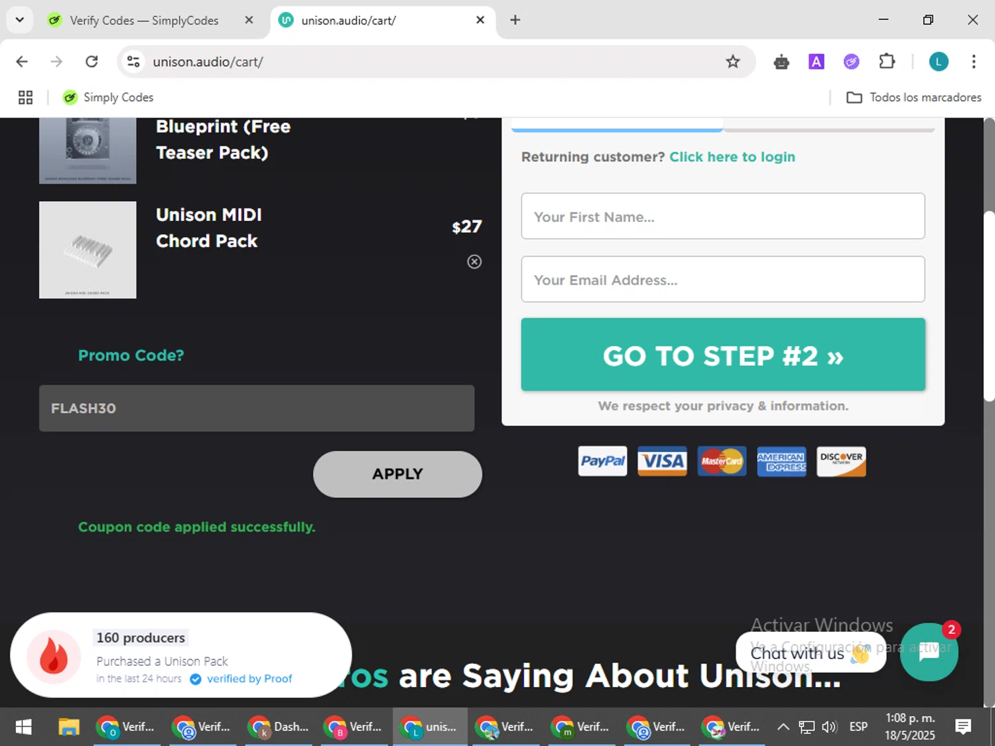
Task: Open File Explorer from taskbar
Action: click(x=68, y=727)
